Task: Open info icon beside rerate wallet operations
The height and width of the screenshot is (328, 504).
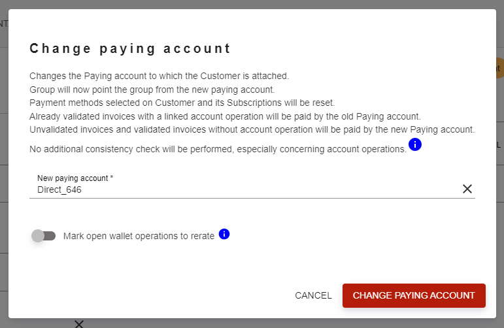Action: [x=224, y=234]
